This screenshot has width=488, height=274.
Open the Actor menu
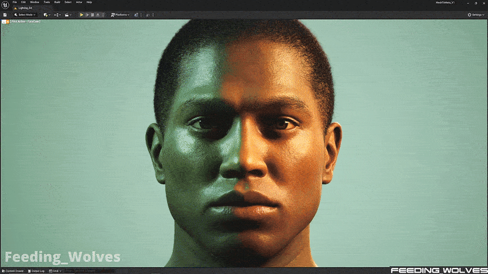click(79, 2)
